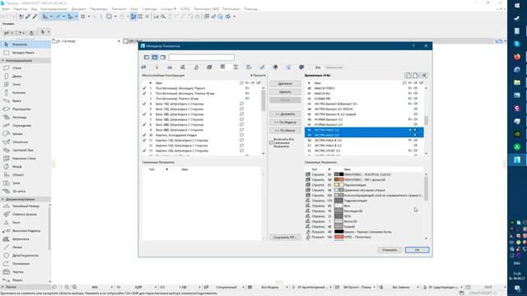
Task: Open the Документ menu
Action: click(x=79, y=9)
